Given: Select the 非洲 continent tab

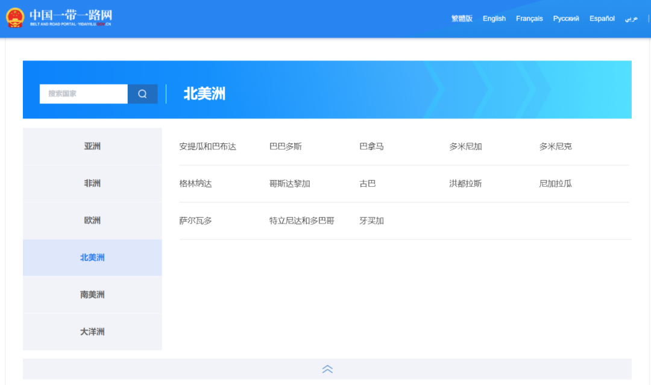Looking at the screenshot, I should (92, 183).
